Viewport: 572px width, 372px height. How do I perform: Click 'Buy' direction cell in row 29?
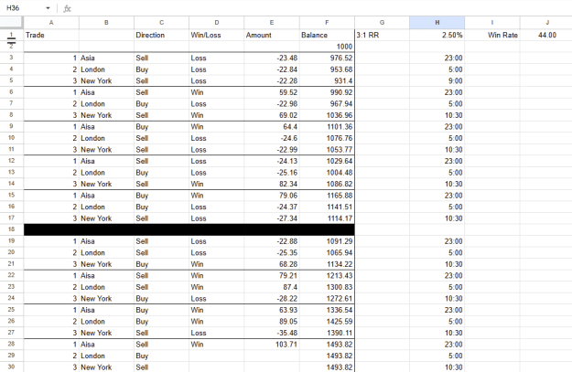162,356
